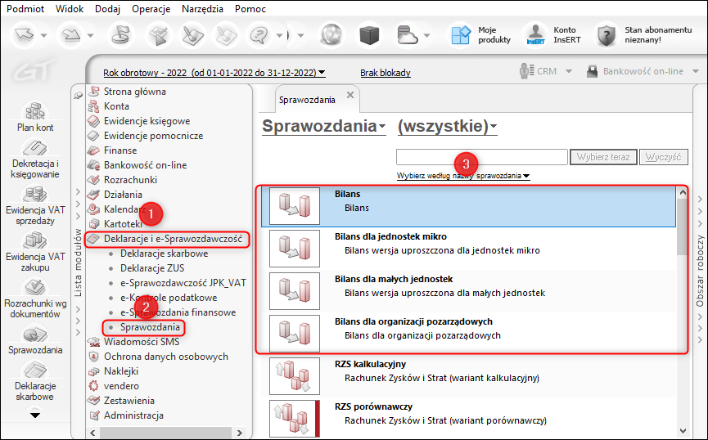The image size is (708, 440).
Task: Open dropdown arrow beside cloud server icon
Action: click(x=426, y=35)
